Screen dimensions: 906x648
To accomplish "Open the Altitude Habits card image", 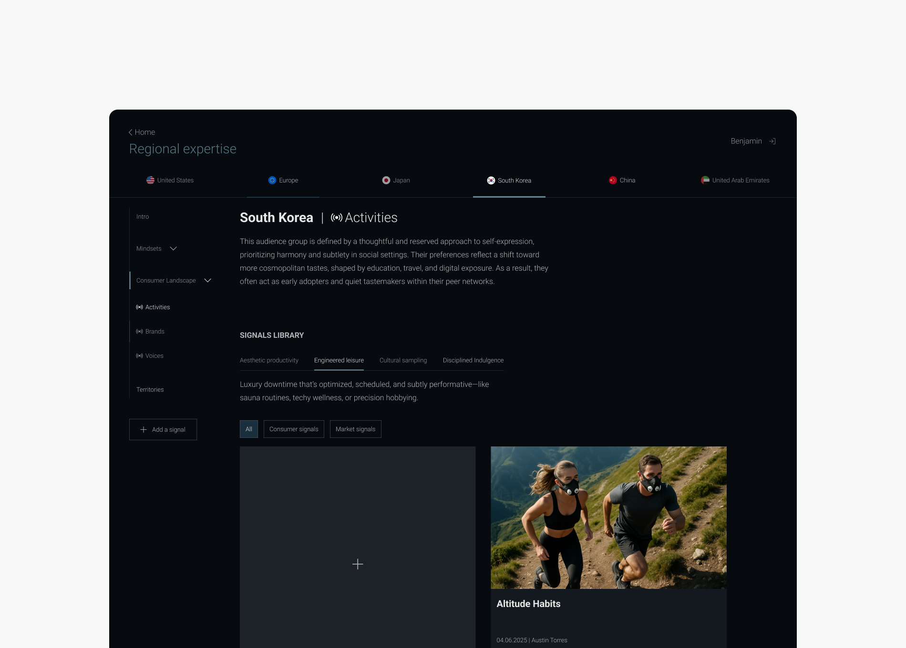I will coord(608,517).
